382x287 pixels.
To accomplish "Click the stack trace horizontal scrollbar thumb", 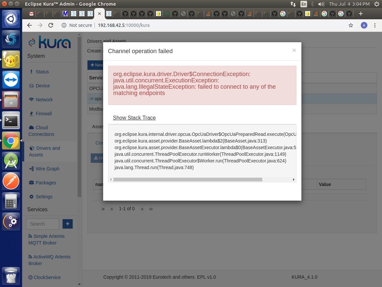I will [188, 180].
